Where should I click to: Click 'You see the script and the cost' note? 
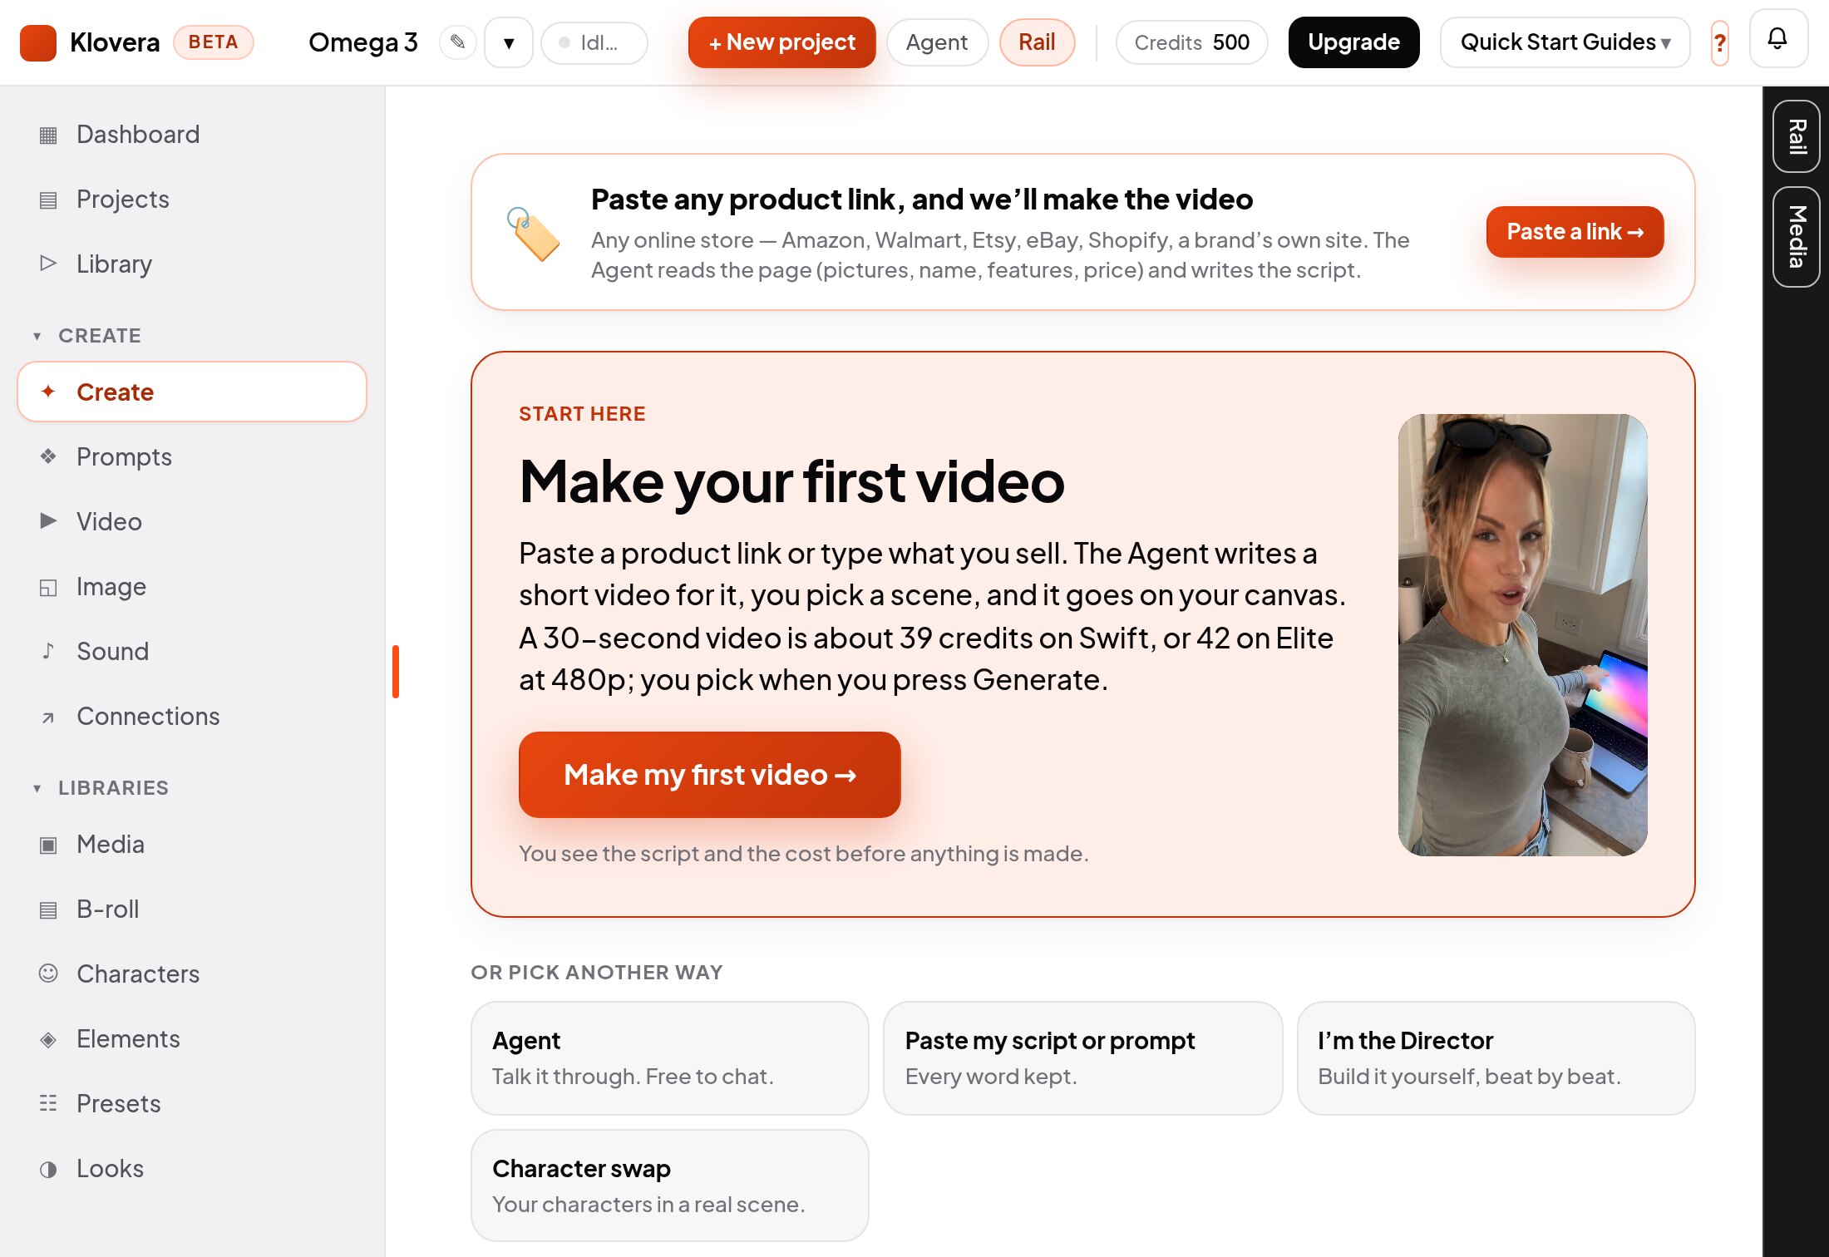(803, 854)
